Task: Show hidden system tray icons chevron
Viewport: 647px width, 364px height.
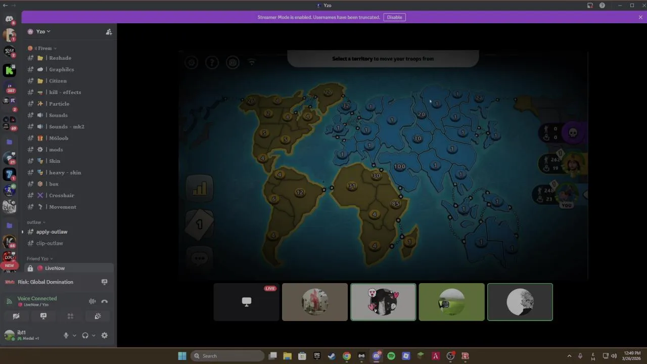Action: click(x=569, y=356)
